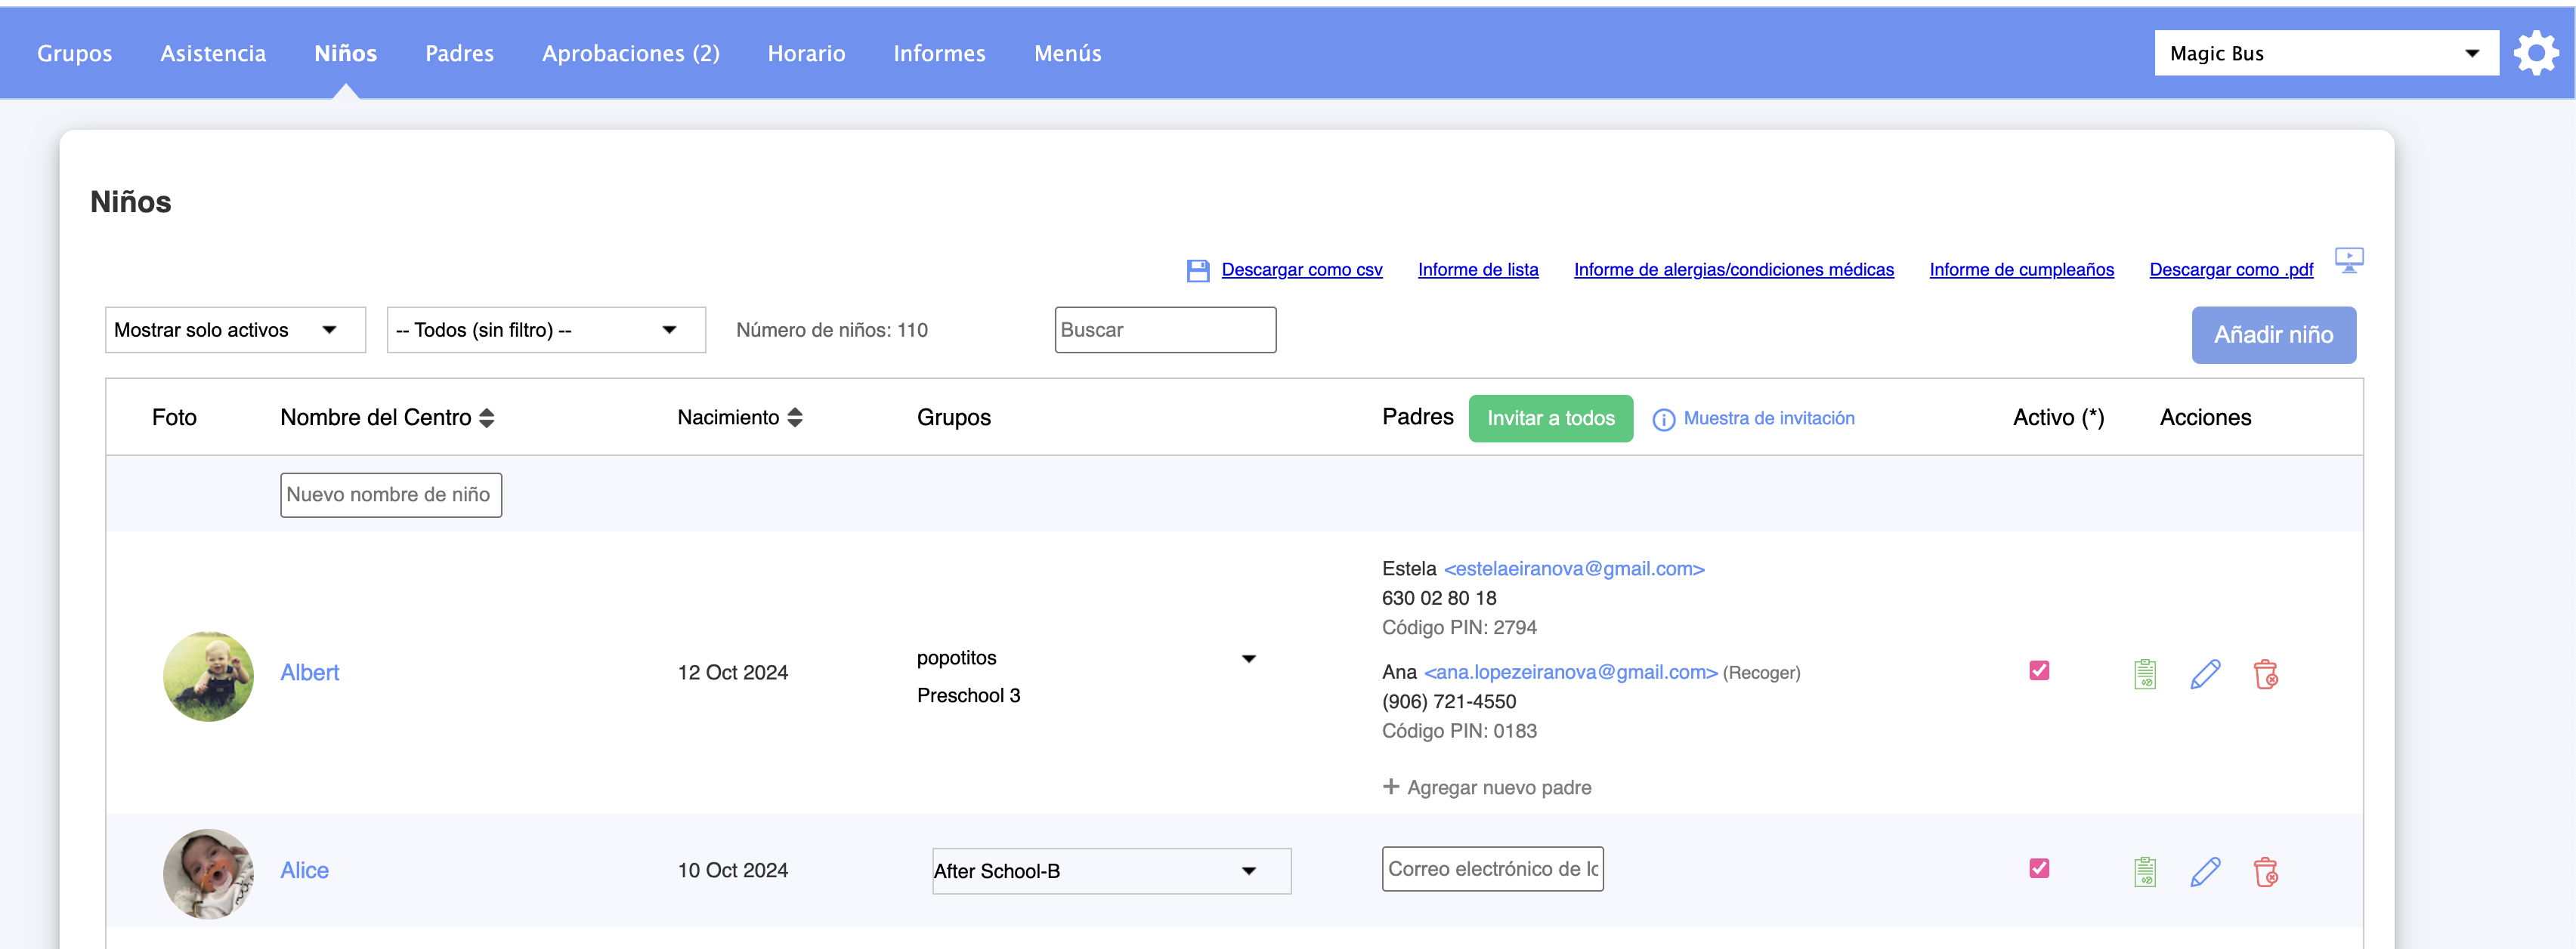Open the settings gear icon
This screenshot has width=2576, height=949.
click(x=2535, y=53)
